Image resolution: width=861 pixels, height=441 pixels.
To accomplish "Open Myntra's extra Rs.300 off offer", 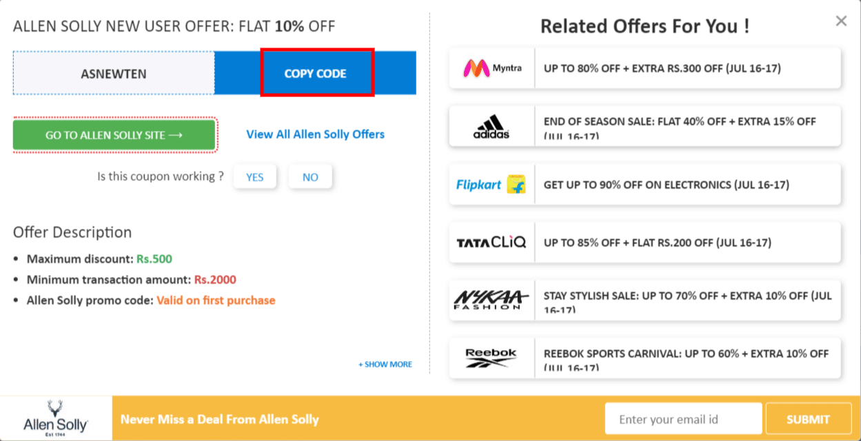I will tap(688, 68).
